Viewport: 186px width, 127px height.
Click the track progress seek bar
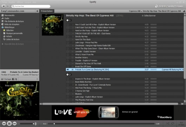(x=101, y=124)
